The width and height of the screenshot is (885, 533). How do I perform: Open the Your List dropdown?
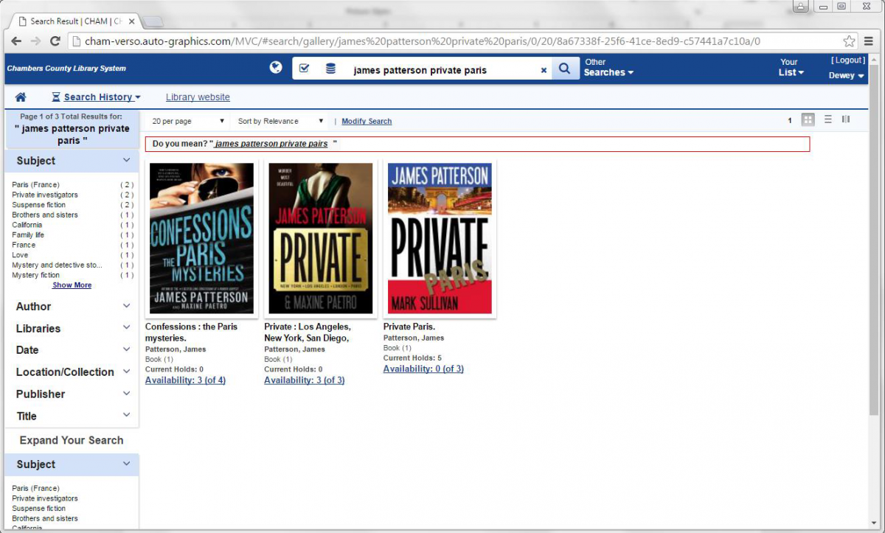[791, 67]
